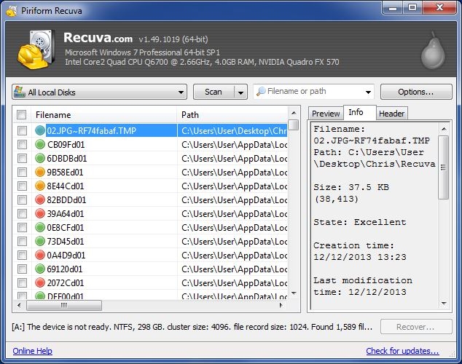The image size is (462, 364).
Task: Click the Piriform pear logo
Action: pos(433,50)
